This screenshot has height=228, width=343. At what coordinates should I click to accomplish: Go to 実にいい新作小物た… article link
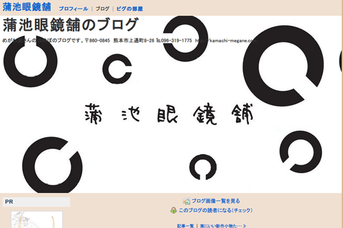(x=223, y=226)
